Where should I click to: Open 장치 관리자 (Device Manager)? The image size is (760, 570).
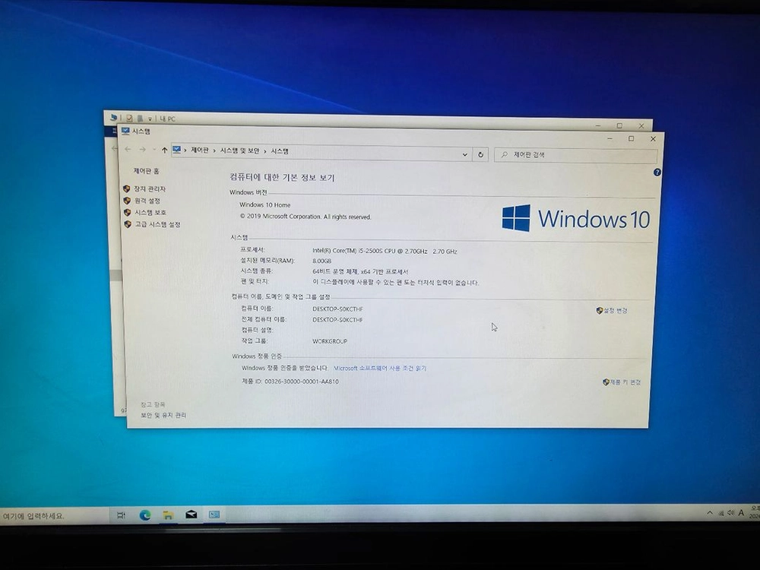pyautogui.click(x=149, y=188)
